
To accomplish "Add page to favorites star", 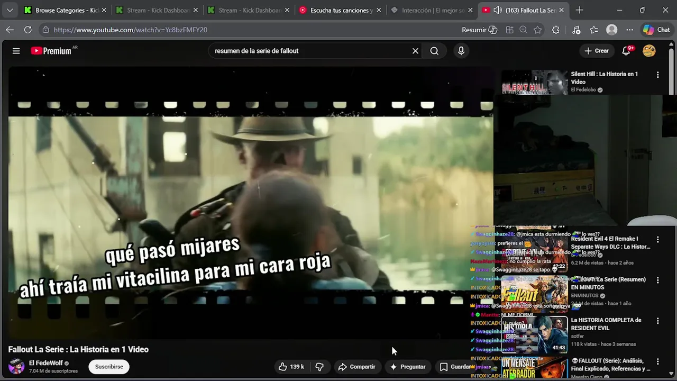I will coord(538,30).
